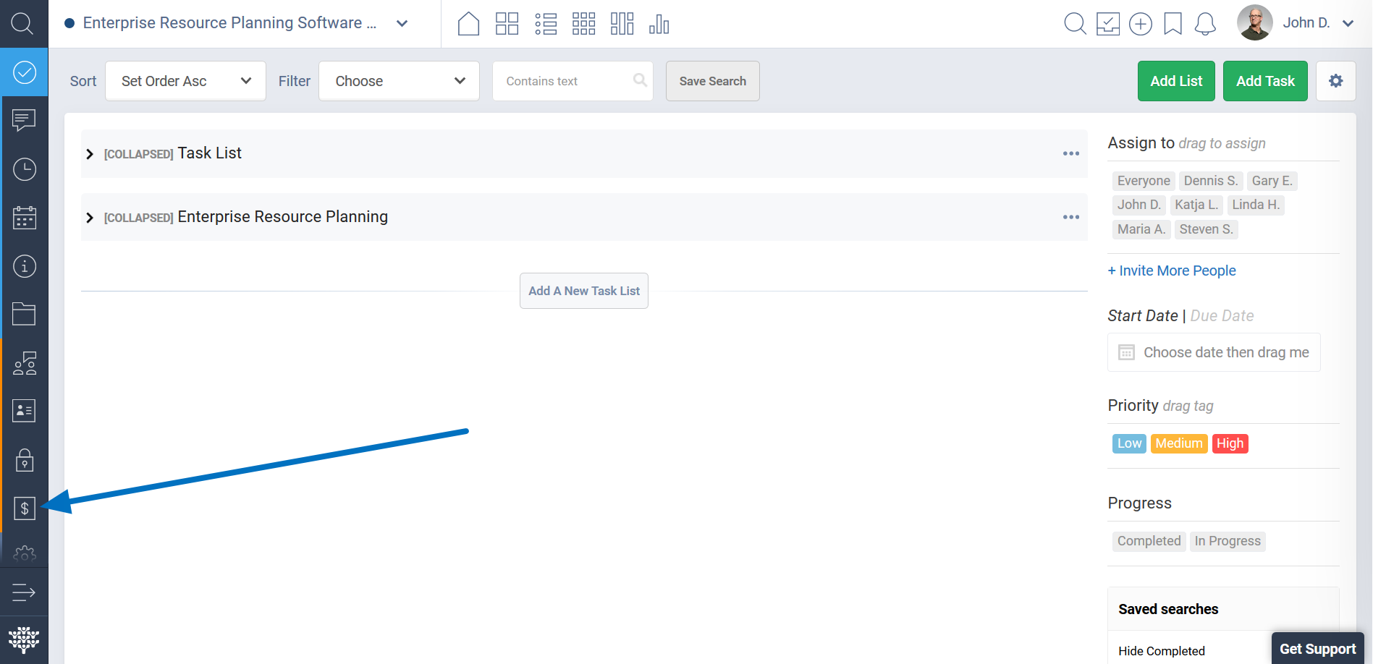The height and width of the screenshot is (664, 1373).
Task: Open the bookmark icon in top bar
Action: click(x=1173, y=24)
